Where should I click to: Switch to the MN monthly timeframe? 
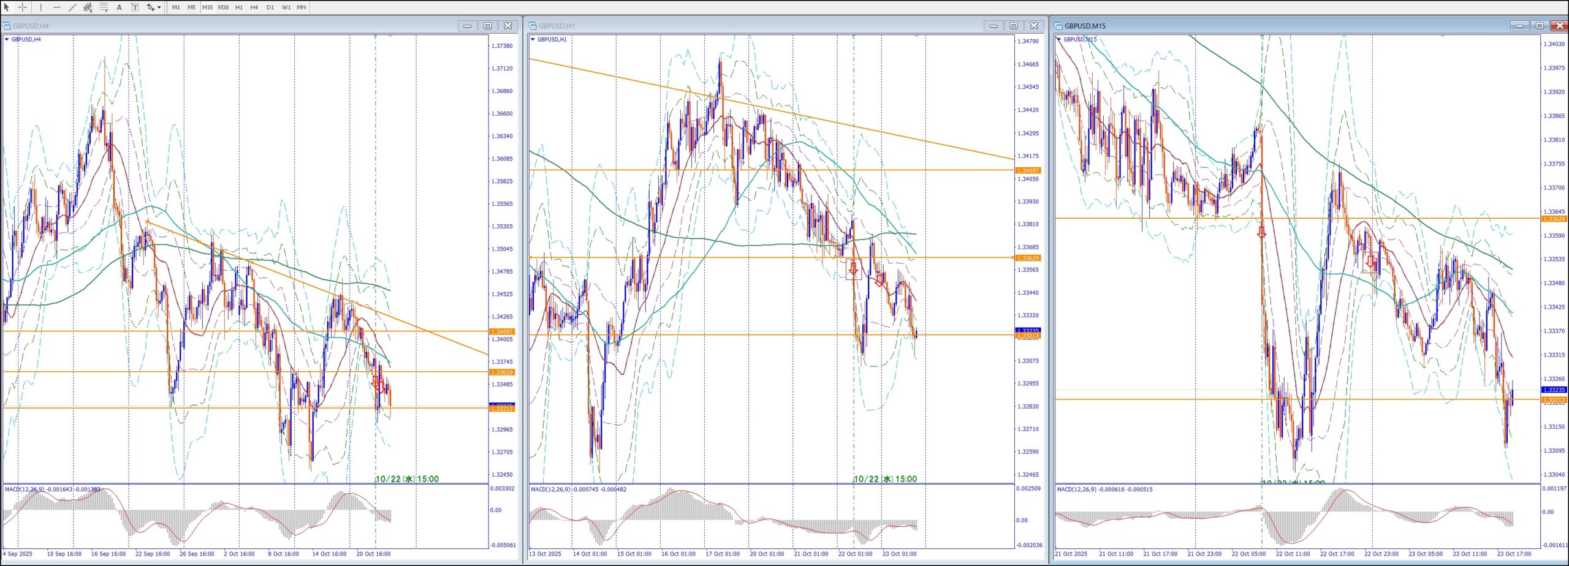click(x=301, y=7)
